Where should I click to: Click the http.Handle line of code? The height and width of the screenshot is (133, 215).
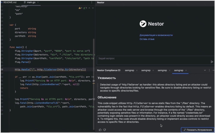pos(50,70)
